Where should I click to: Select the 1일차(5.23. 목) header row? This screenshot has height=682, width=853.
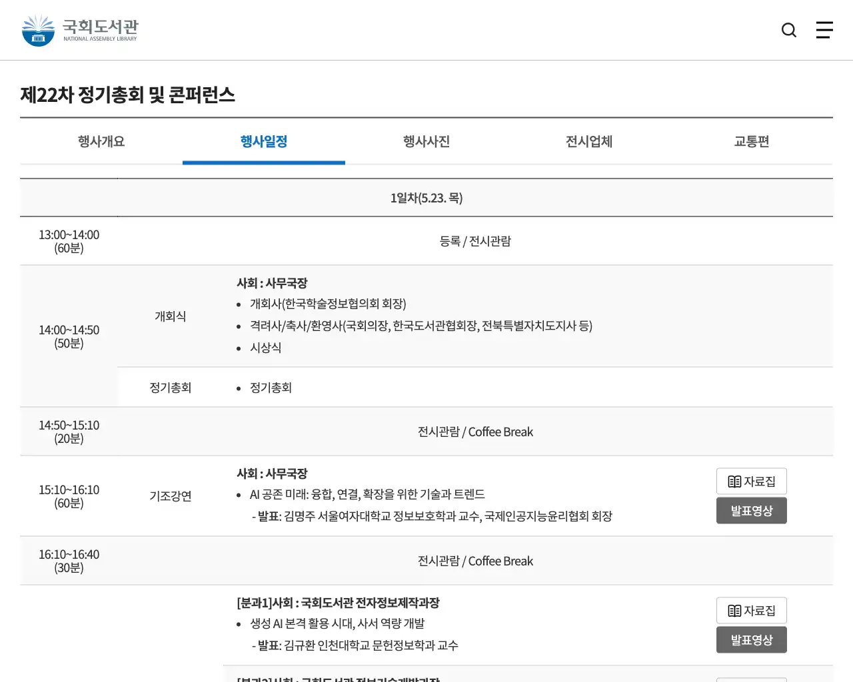tap(426, 198)
